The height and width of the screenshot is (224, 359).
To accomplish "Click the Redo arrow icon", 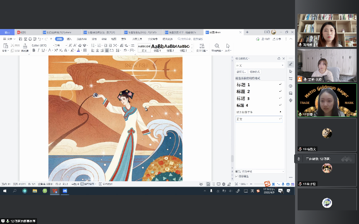I will tap(46, 39).
